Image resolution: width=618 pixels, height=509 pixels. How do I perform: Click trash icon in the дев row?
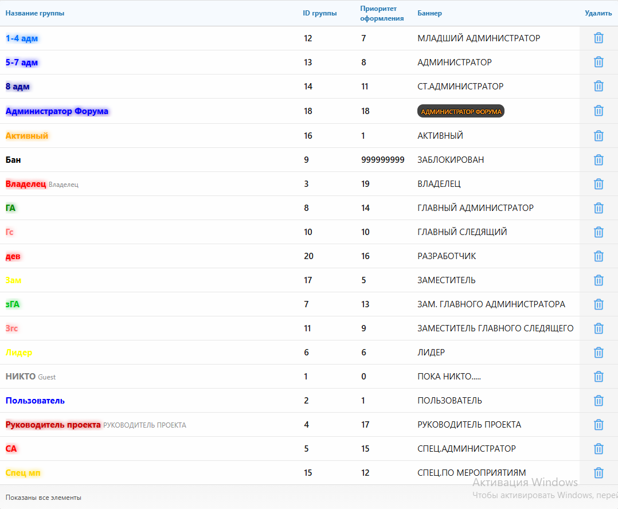pyautogui.click(x=599, y=256)
